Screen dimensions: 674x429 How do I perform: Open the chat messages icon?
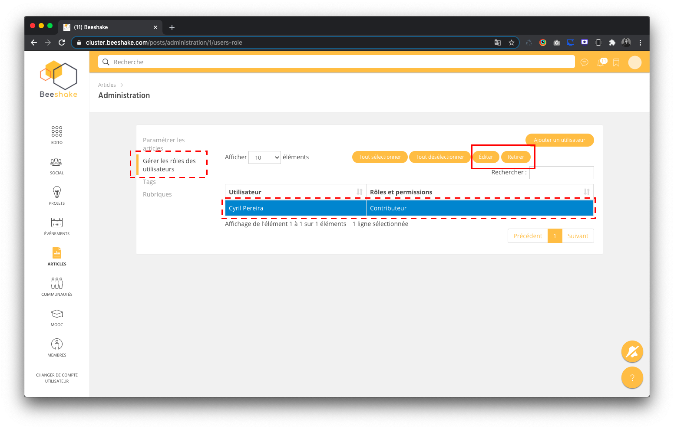[x=585, y=62]
